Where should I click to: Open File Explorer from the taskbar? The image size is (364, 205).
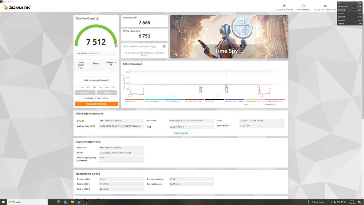[72, 202]
